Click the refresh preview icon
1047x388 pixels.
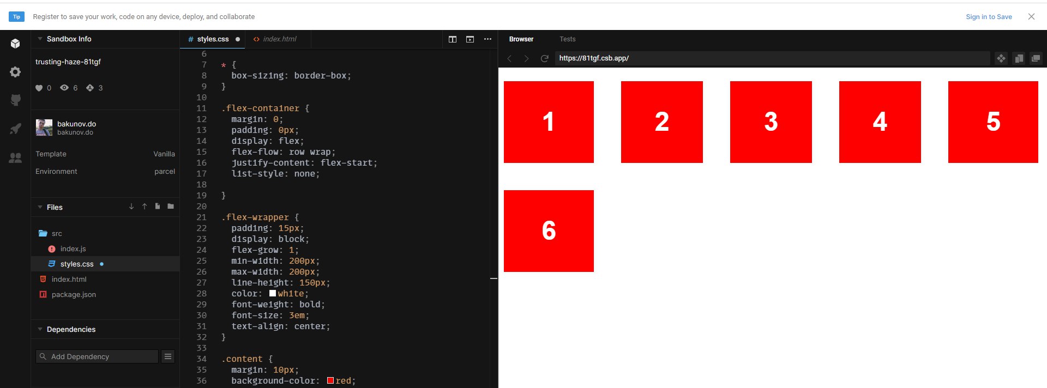click(544, 58)
